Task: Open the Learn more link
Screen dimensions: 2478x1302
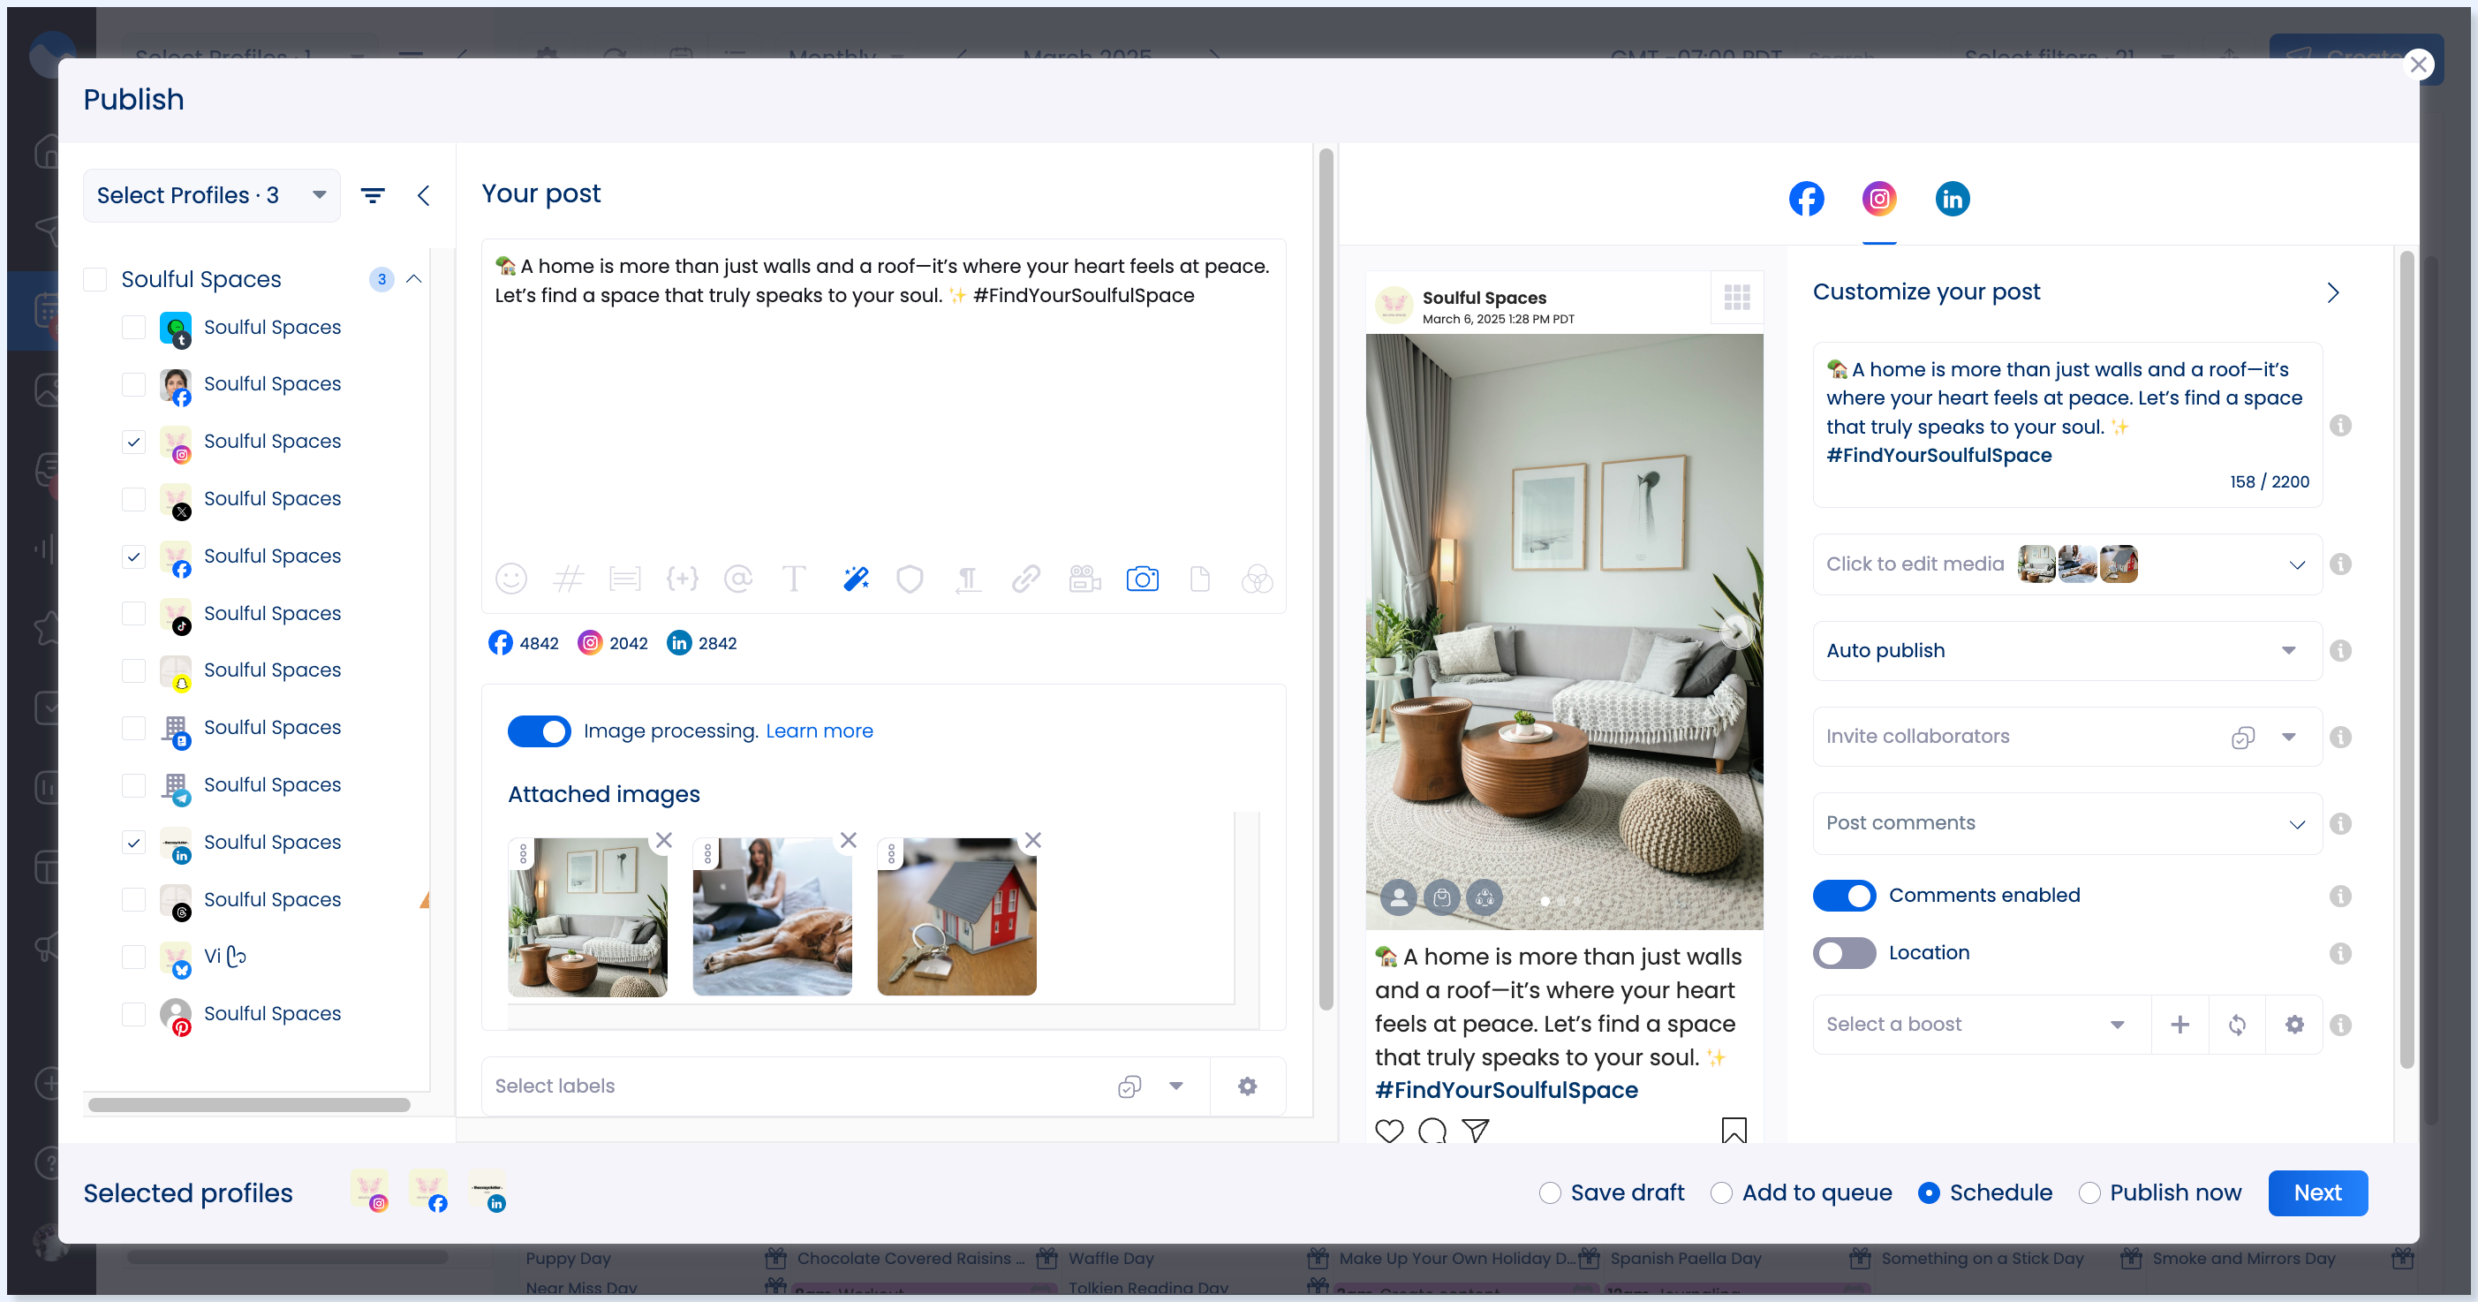Action: (x=819, y=731)
